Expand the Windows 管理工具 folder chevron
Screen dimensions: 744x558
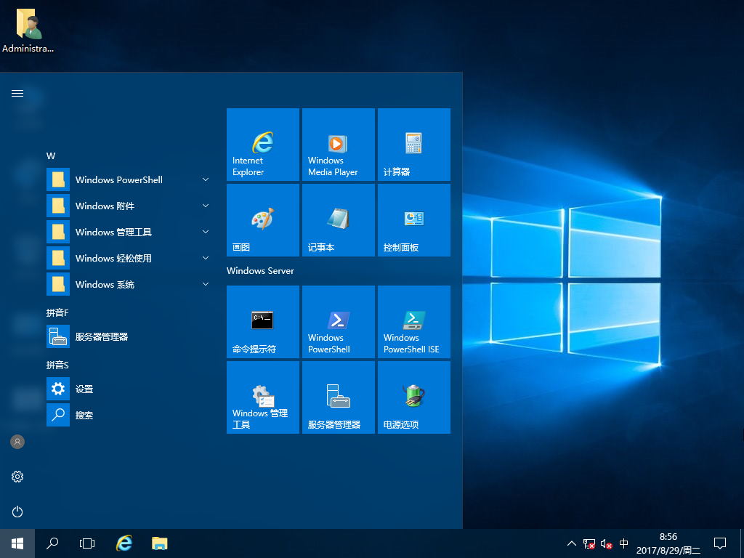[206, 232]
